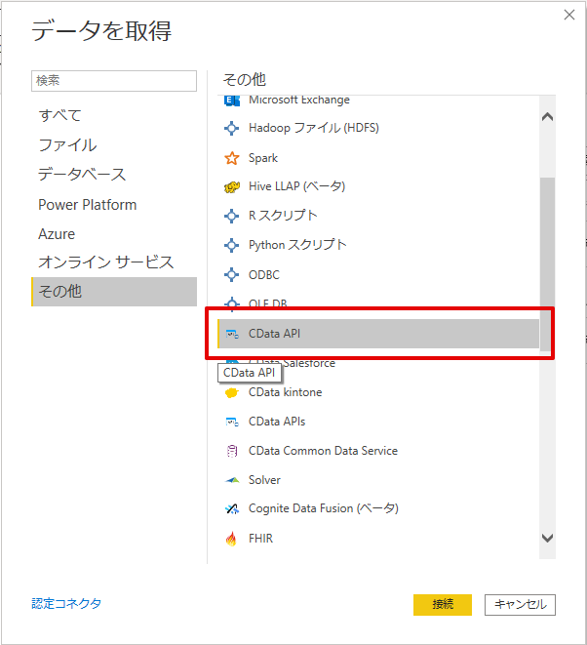Select the Hadoop ファイル (HDFS) entry
This screenshot has width=587, height=645.
pos(378,128)
